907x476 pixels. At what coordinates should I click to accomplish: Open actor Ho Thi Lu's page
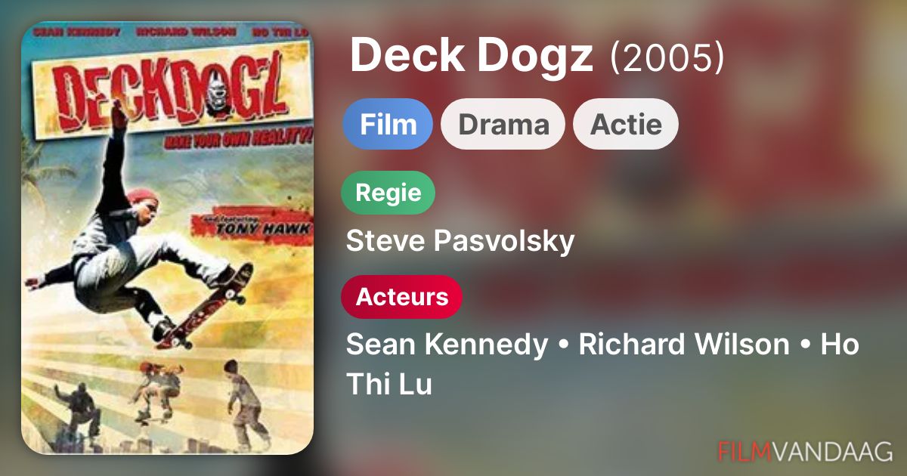602,364
